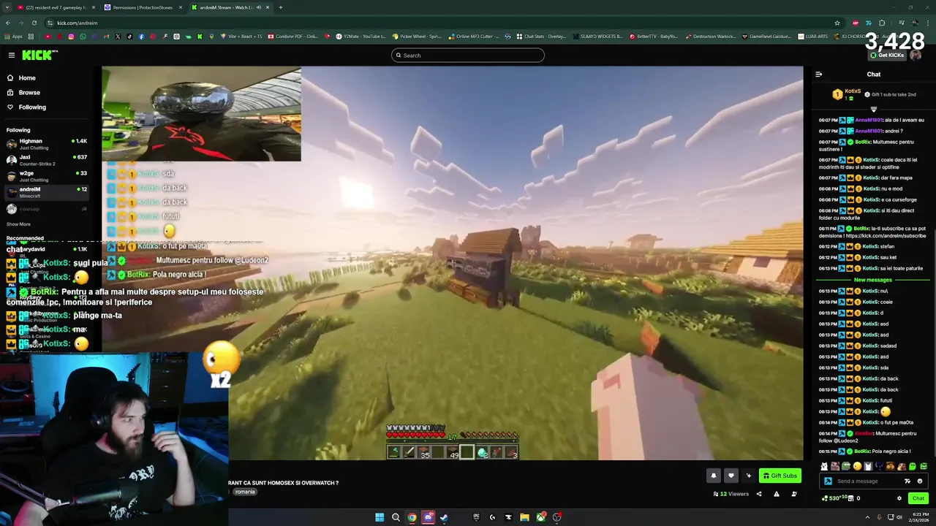Open the Apps bookmarks shortcut
The image size is (936, 526).
pyautogui.click(x=13, y=36)
